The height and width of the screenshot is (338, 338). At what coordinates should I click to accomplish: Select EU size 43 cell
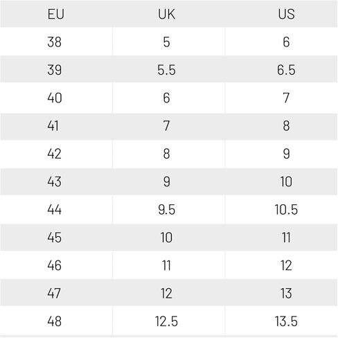(55, 181)
